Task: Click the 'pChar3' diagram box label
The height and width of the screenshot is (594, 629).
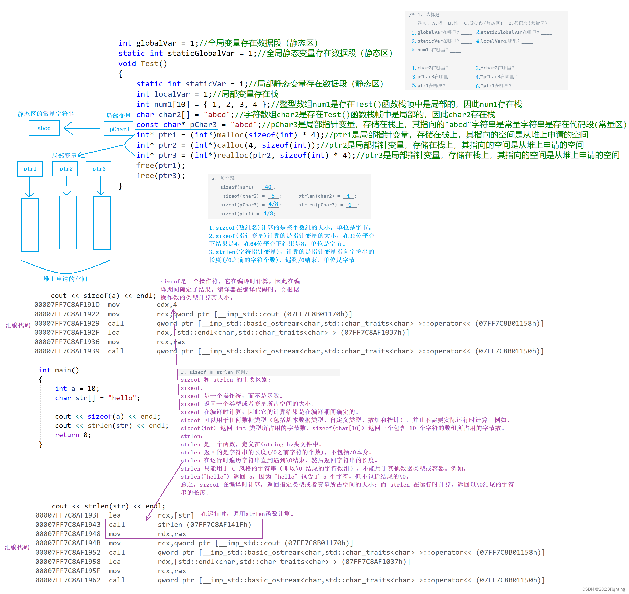Action: click(x=119, y=129)
